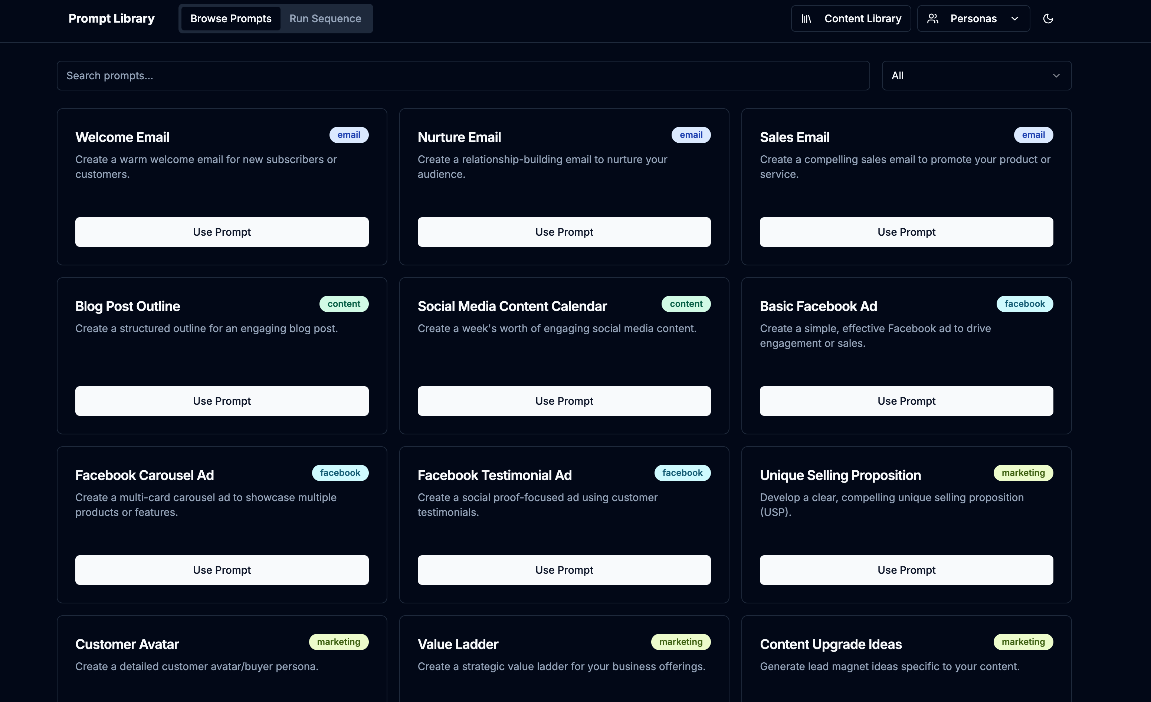Image resolution: width=1151 pixels, height=702 pixels.
Task: Use Prompt for Blog Post Outline
Action: 222,401
